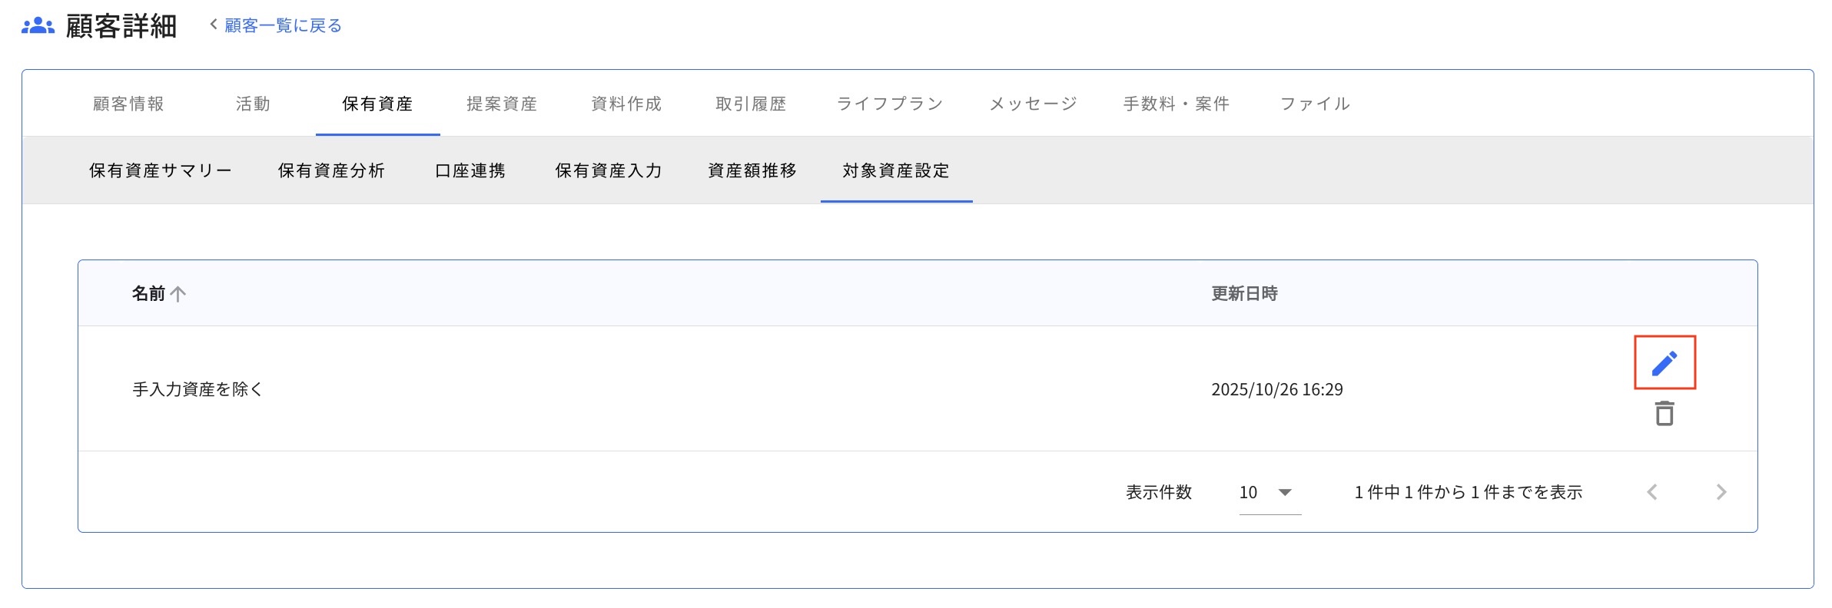Open the 顧客情報 tab
The height and width of the screenshot is (608, 1832).
click(128, 104)
